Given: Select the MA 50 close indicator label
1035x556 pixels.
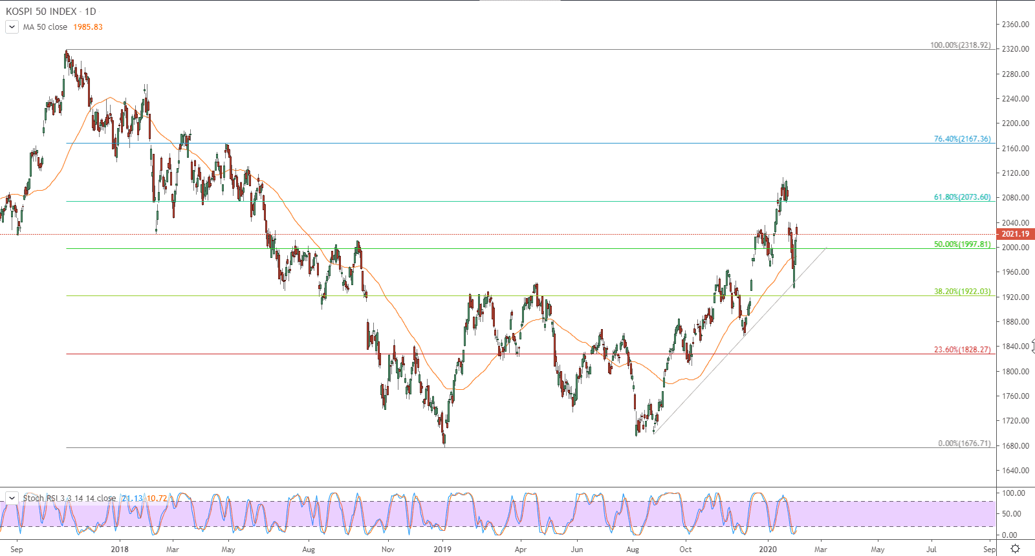Looking at the screenshot, I should pos(45,27).
